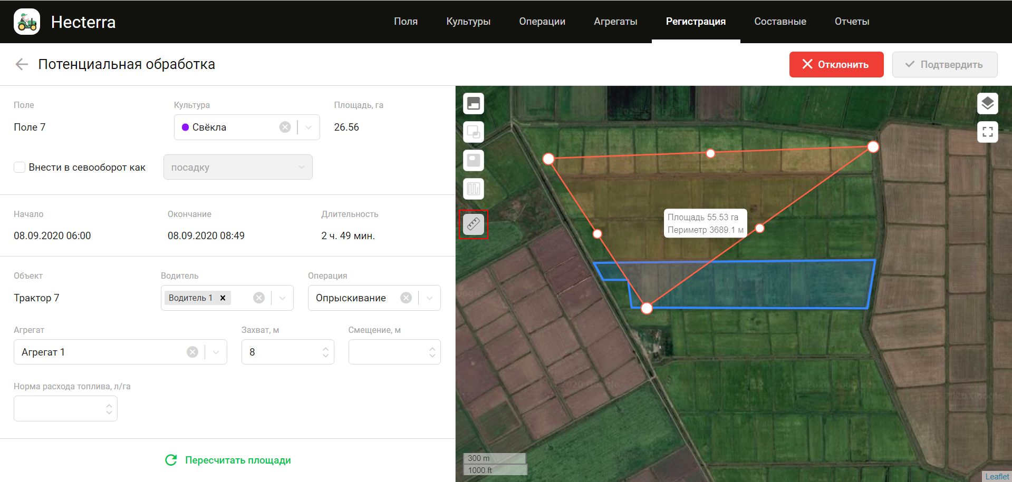Click the Пересчитать площади link
Image resolution: width=1012 pixels, height=482 pixels.
tap(238, 460)
